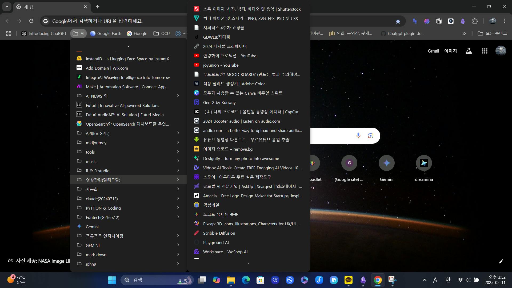Open the tab search dropdown arrow
Viewport: 512px width, 288px height.
(x=7, y=7)
